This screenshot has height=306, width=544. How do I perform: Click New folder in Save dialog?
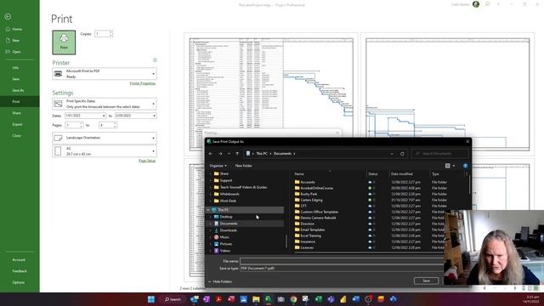[244, 166]
